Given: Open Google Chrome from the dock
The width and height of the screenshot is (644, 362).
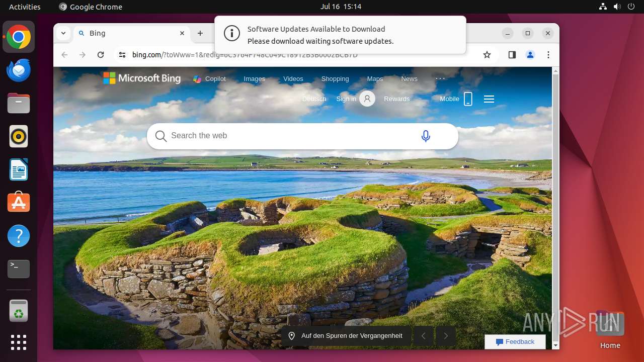Looking at the screenshot, I should 19,37.
